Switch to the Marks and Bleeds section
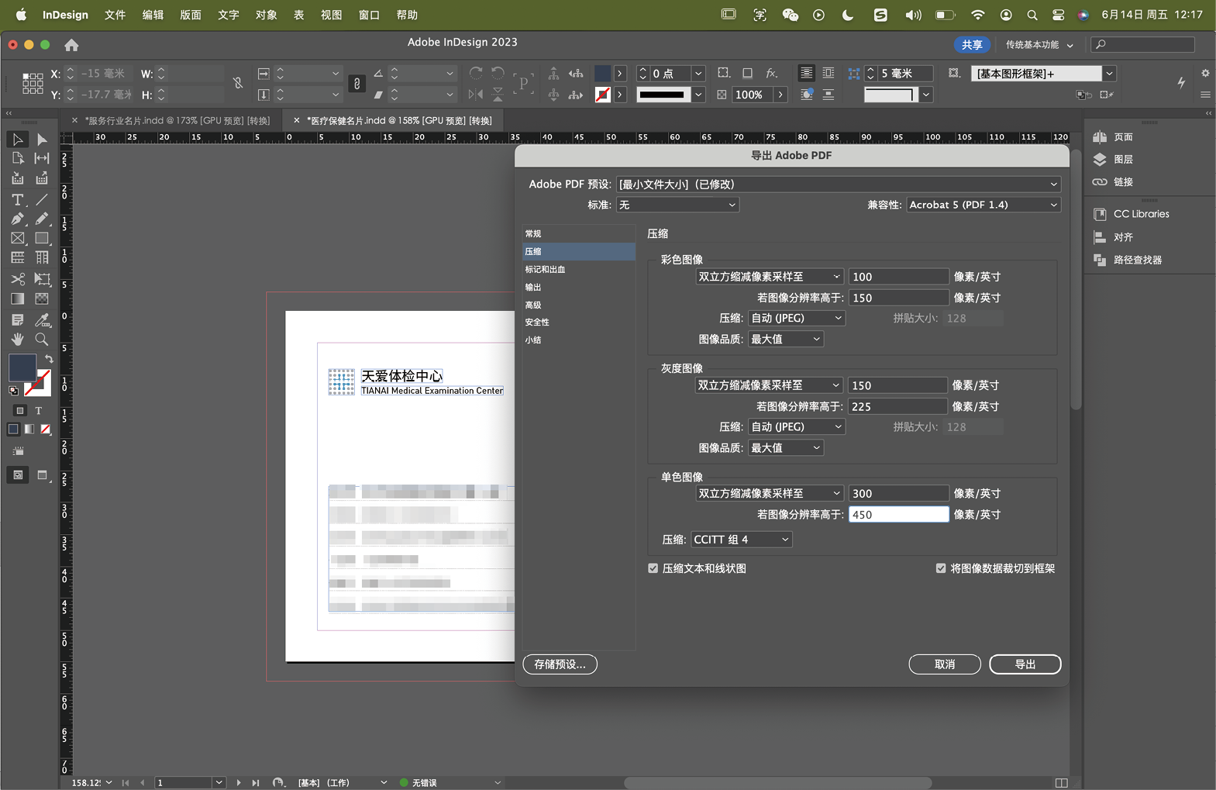The width and height of the screenshot is (1216, 790). 545,270
